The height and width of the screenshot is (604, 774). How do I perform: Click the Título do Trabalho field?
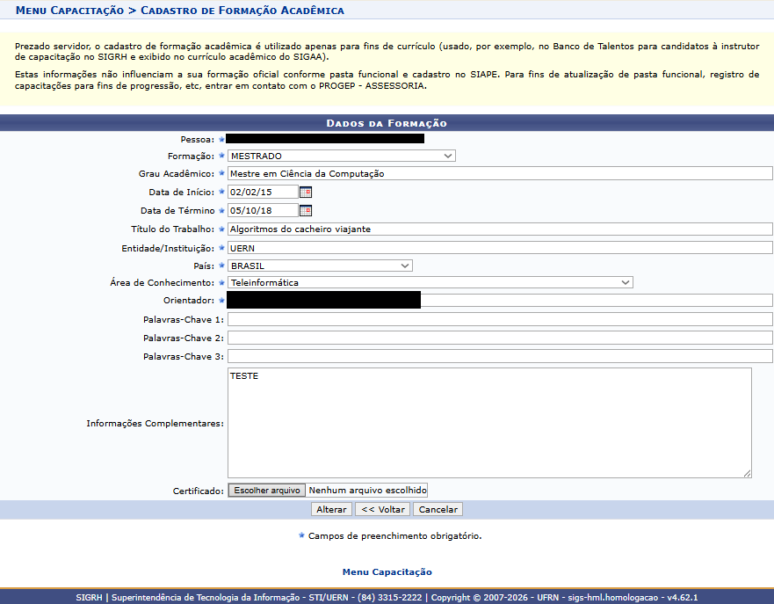[500, 229]
